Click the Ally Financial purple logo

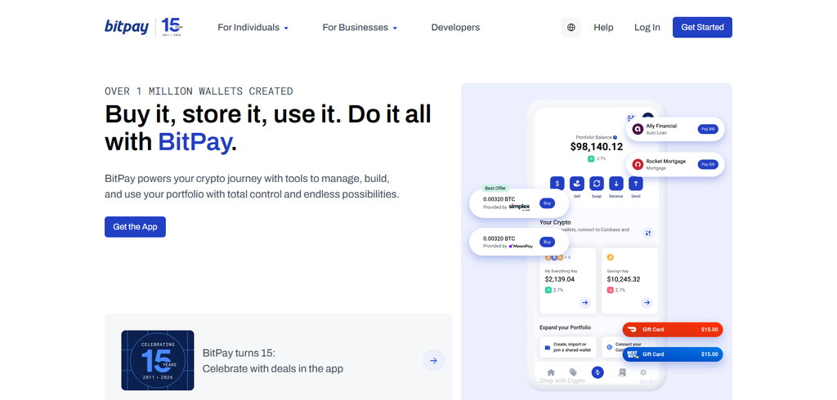(638, 129)
